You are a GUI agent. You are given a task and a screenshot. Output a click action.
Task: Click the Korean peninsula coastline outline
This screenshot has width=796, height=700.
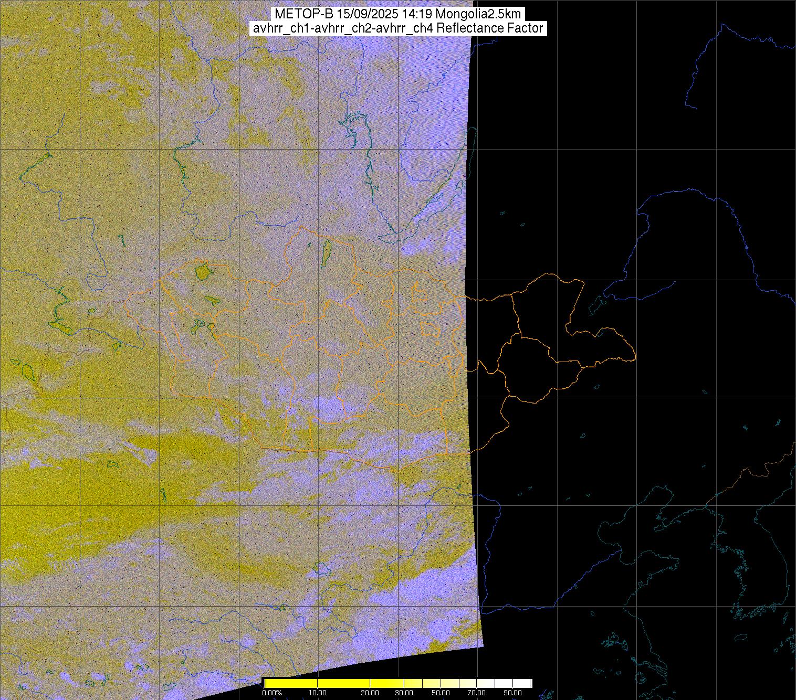coord(746,567)
